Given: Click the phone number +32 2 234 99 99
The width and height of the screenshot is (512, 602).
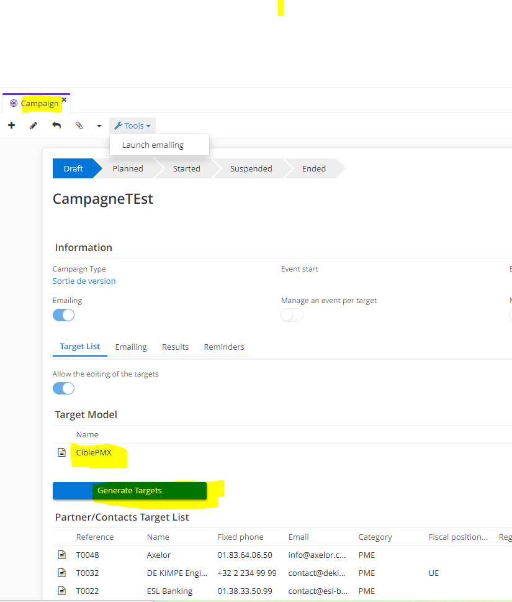Looking at the screenshot, I should click(x=247, y=573).
